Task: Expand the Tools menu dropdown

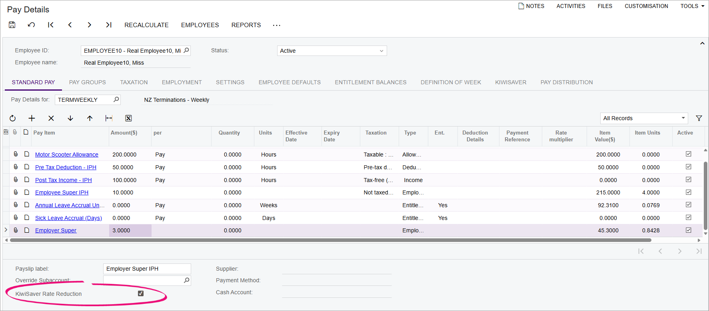Action: tap(692, 6)
